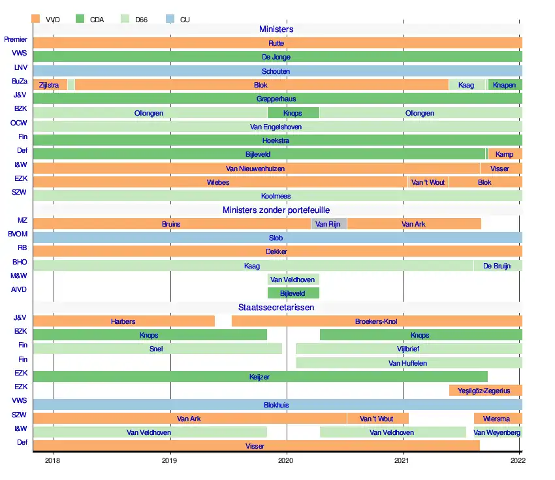This screenshot has width=555, height=480.
Task: Click the Kamp bar in the Def row
Action: [504, 154]
